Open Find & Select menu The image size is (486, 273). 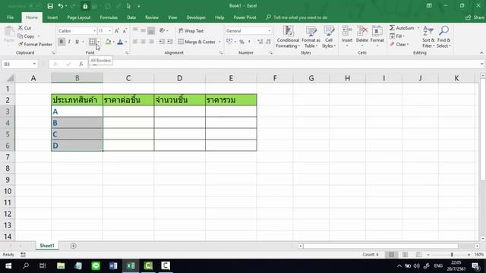(443, 37)
